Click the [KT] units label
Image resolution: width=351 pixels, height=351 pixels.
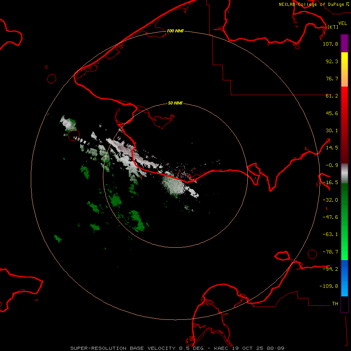pyautogui.click(x=333, y=27)
